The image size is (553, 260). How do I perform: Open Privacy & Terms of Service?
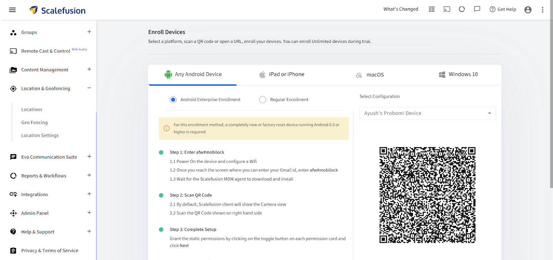pyautogui.click(x=50, y=251)
